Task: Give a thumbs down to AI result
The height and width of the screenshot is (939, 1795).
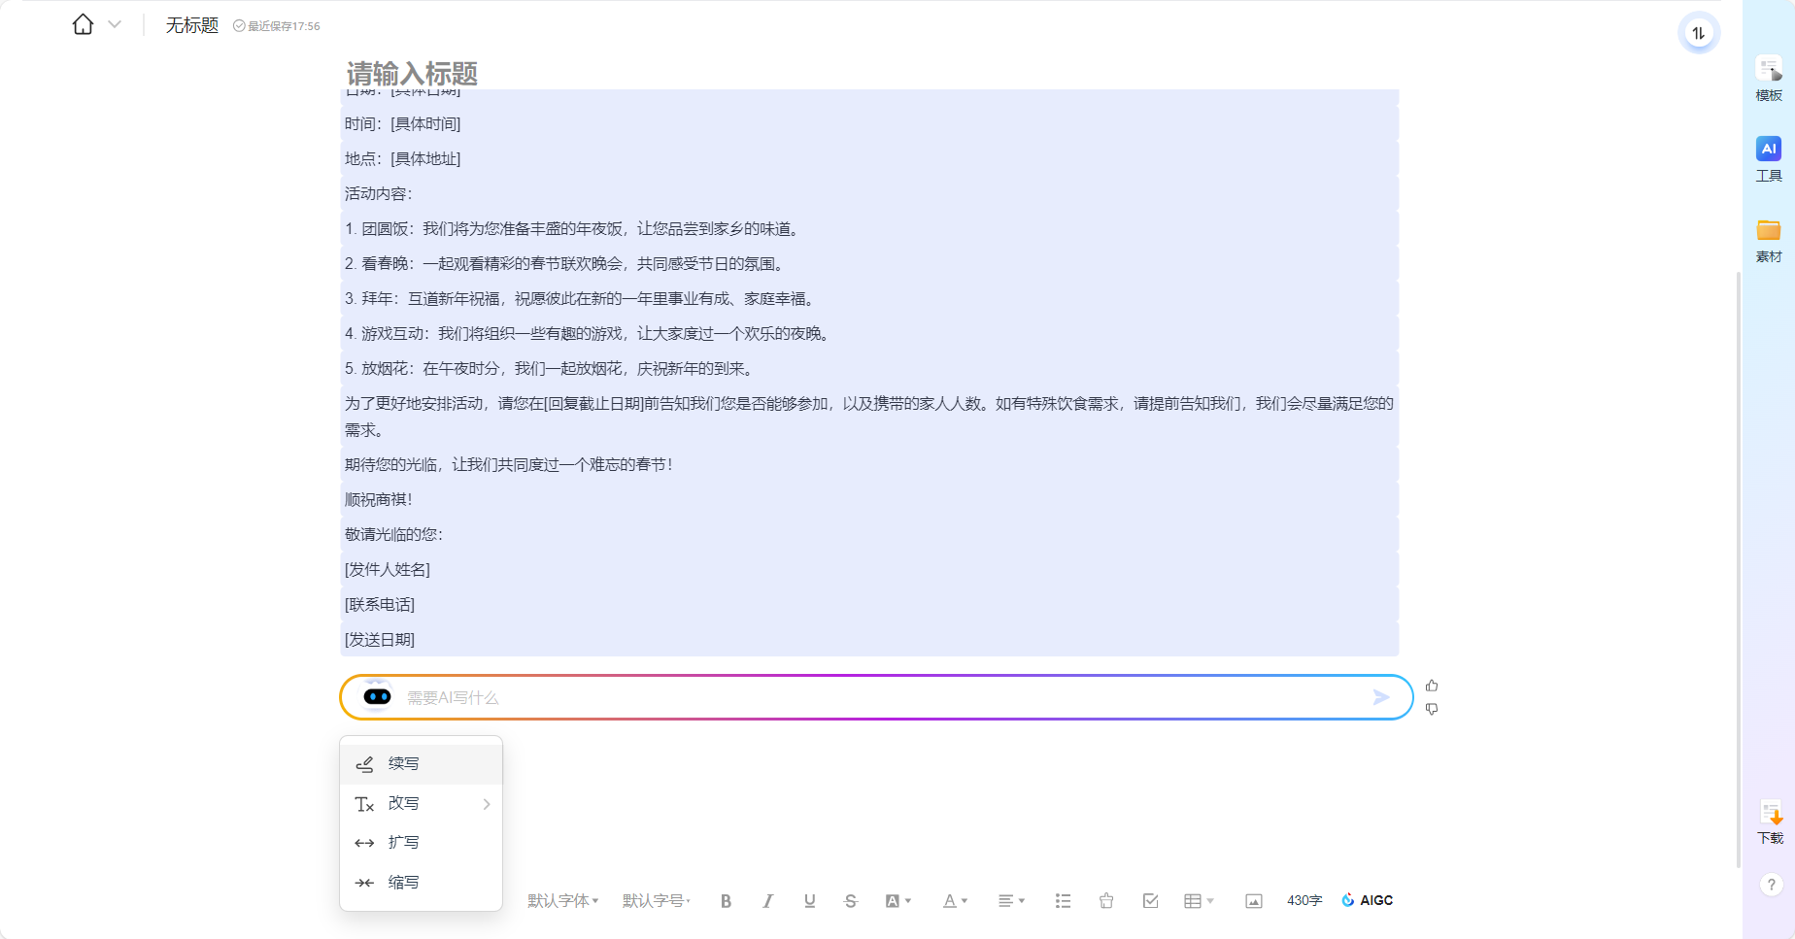Action: click(1432, 709)
